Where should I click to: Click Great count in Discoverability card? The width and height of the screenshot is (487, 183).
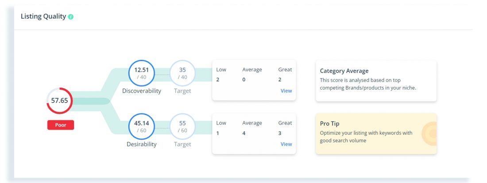(280, 80)
